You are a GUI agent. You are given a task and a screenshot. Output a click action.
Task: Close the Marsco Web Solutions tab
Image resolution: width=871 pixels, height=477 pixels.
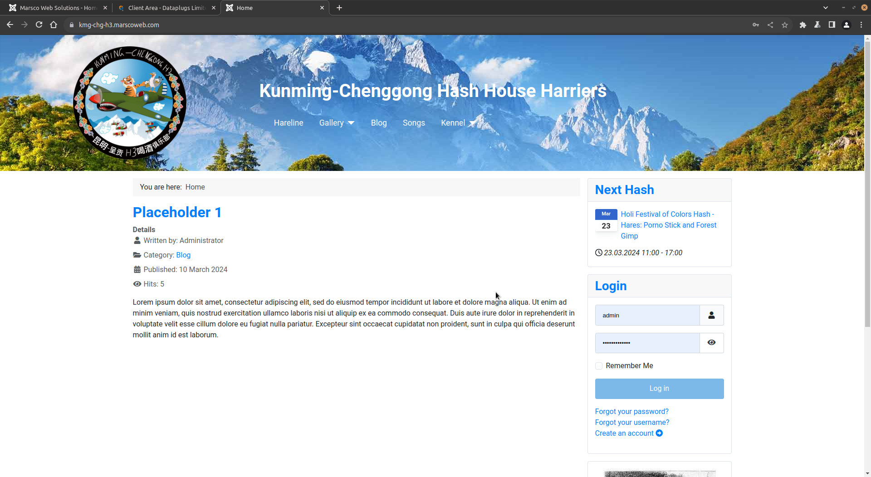coord(105,8)
